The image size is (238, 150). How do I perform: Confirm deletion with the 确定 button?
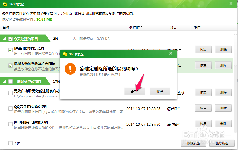click(134, 91)
